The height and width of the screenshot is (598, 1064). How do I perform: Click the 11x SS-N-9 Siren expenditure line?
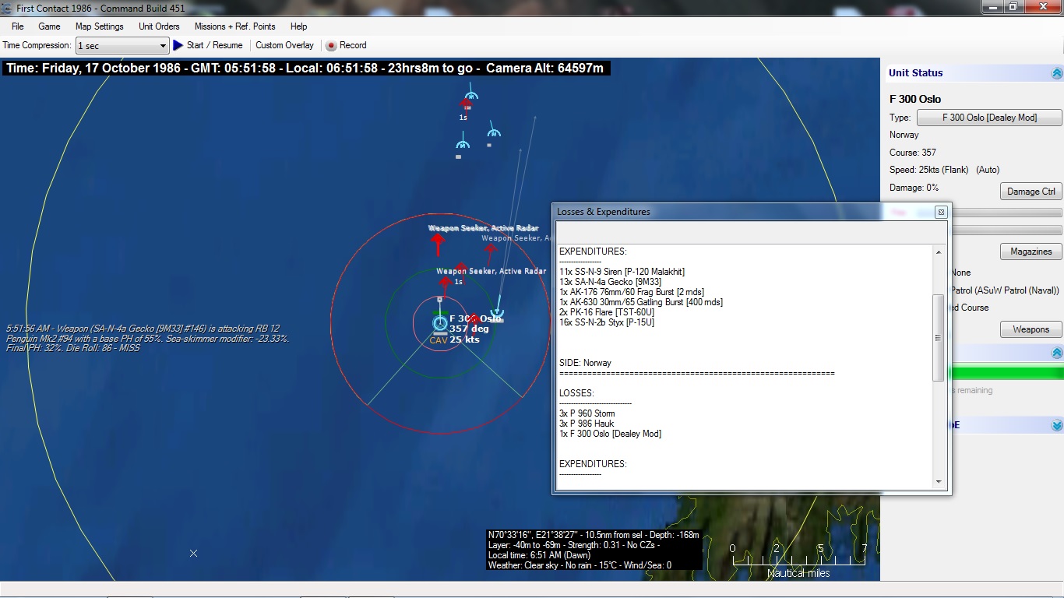622,272
